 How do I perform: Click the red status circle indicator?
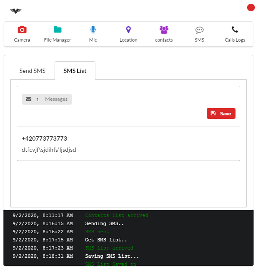click(x=251, y=8)
